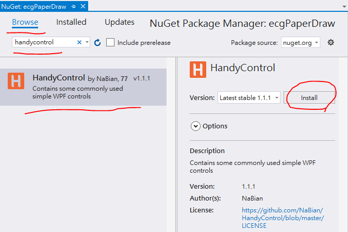Click the Version value 1.1.1 in details
The width and height of the screenshot is (348, 232).
(x=248, y=187)
